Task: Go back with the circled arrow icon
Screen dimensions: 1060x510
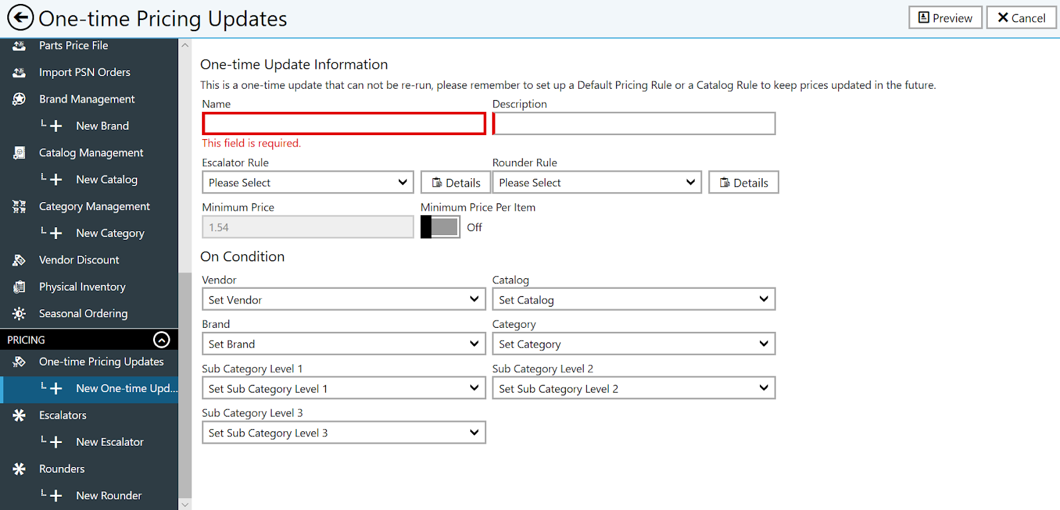Action: tap(21, 18)
